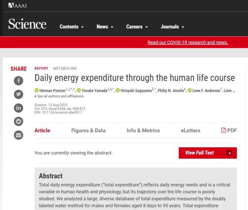
Task: Switch to Figures & Data tab
Action: pos(88,130)
